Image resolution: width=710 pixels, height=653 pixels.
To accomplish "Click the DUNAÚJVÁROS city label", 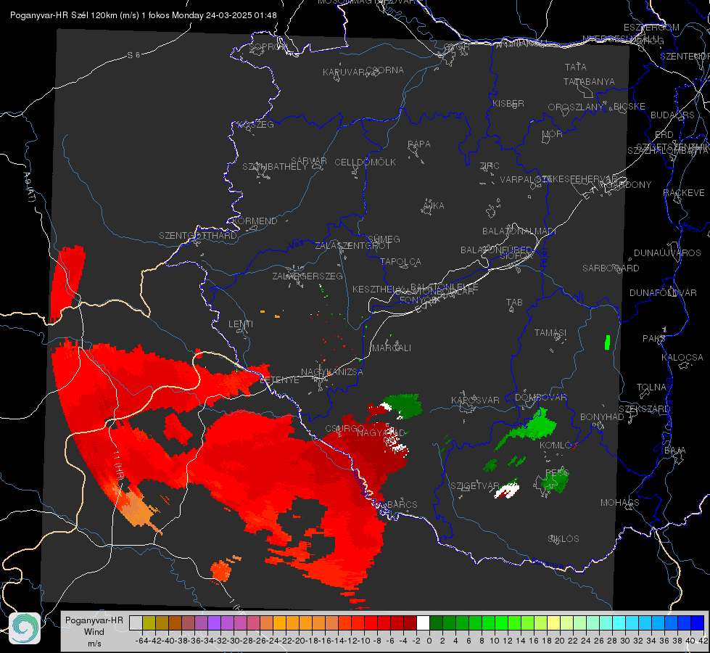I will (x=667, y=253).
